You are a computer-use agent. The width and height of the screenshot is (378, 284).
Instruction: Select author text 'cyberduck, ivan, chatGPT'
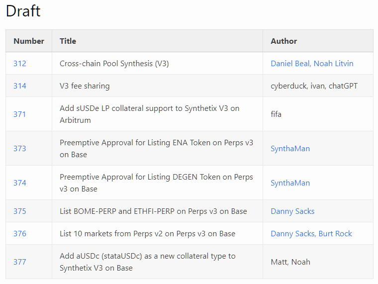[314, 86]
